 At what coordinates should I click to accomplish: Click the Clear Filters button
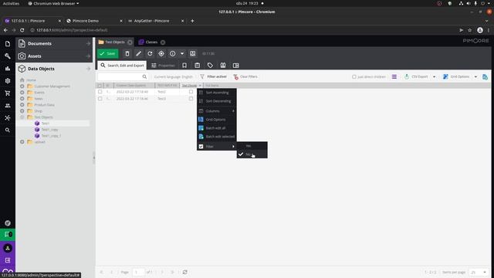click(x=245, y=76)
